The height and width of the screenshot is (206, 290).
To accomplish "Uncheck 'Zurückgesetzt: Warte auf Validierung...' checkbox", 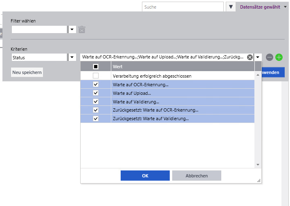I will pyautogui.click(x=96, y=119).
